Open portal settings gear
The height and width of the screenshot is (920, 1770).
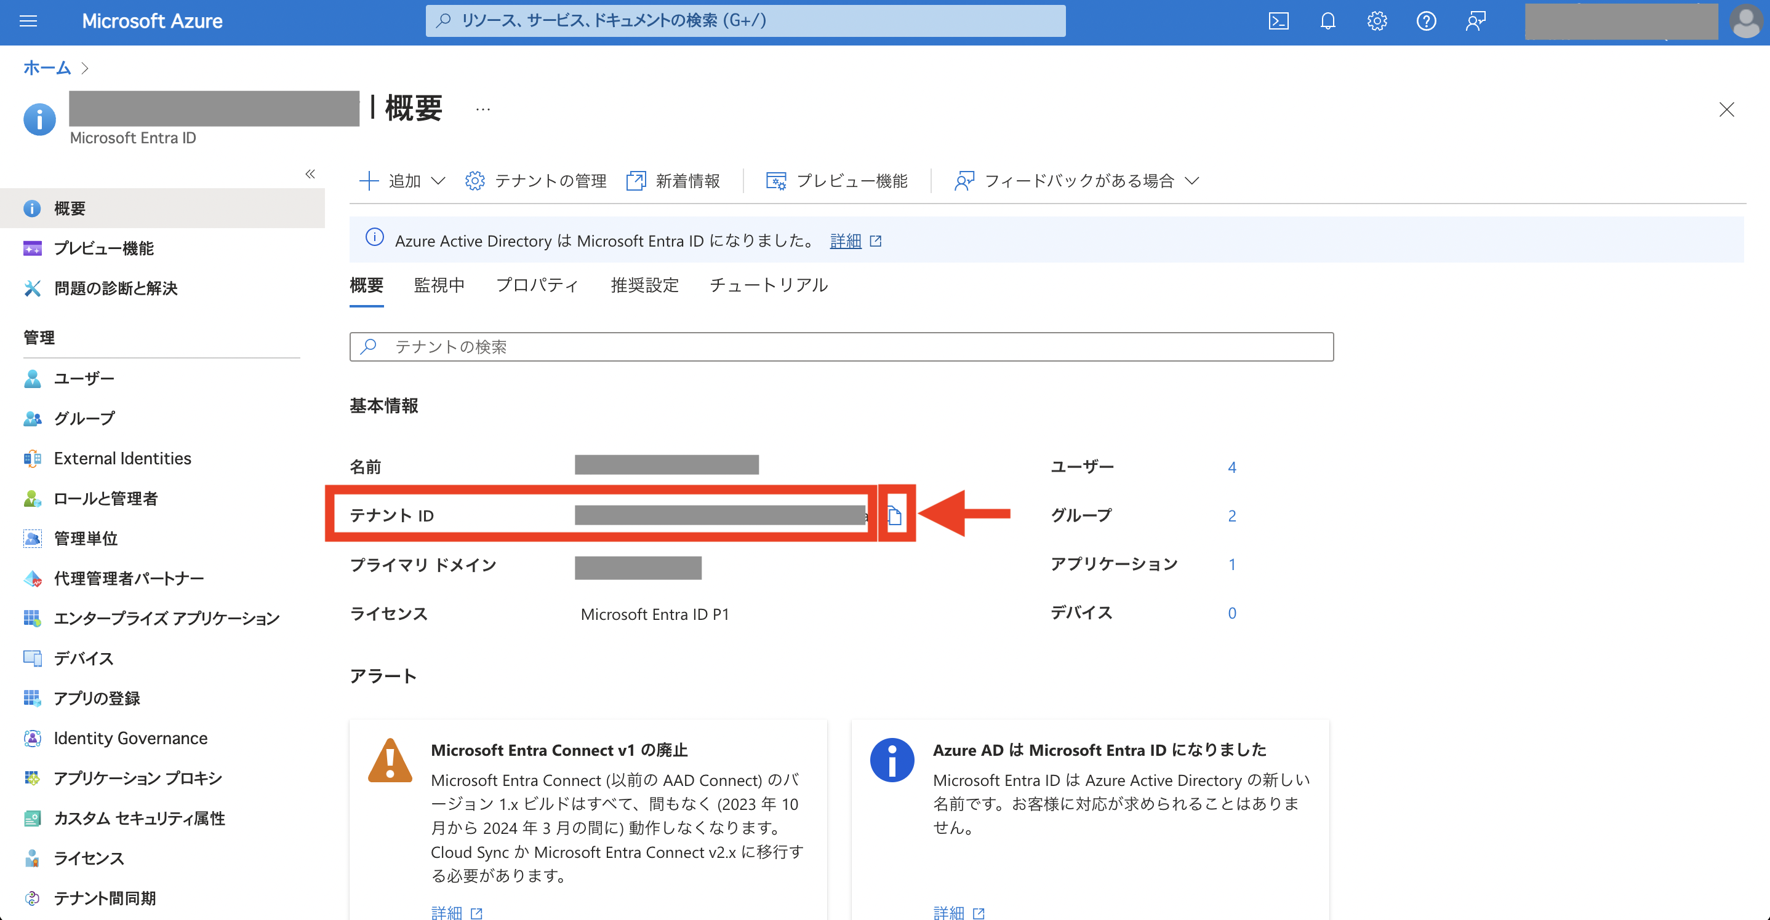pos(1377,22)
